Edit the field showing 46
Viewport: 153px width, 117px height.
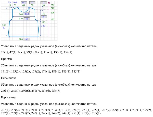pyautogui.click(x=27, y=19)
